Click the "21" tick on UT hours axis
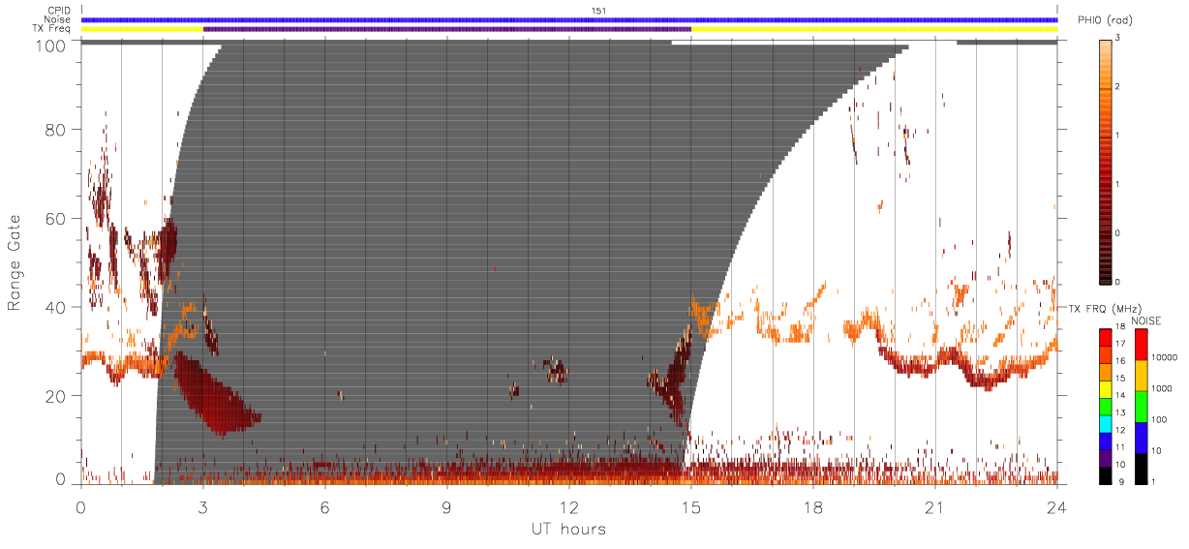 tap(935, 507)
